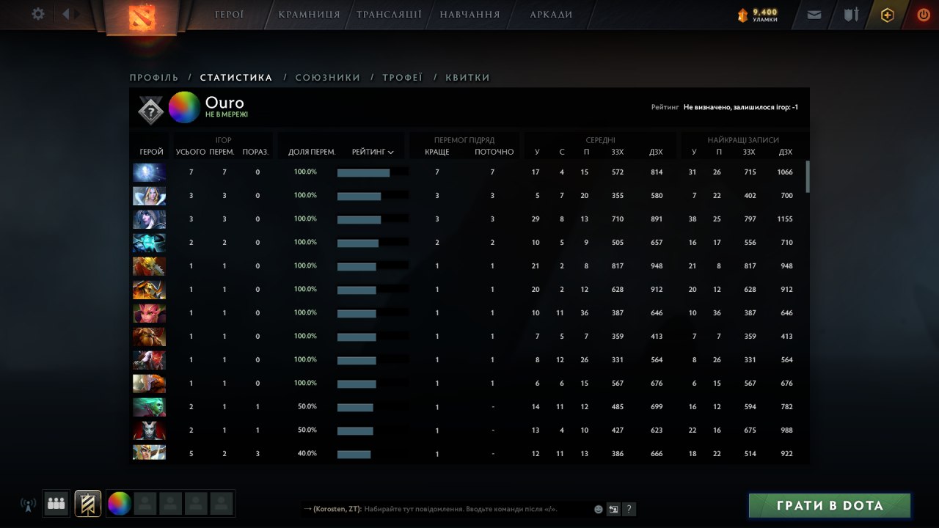Click rating bar in the first hero row
Image resolution: width=939 pixels, height=528 pixels.
373,172
